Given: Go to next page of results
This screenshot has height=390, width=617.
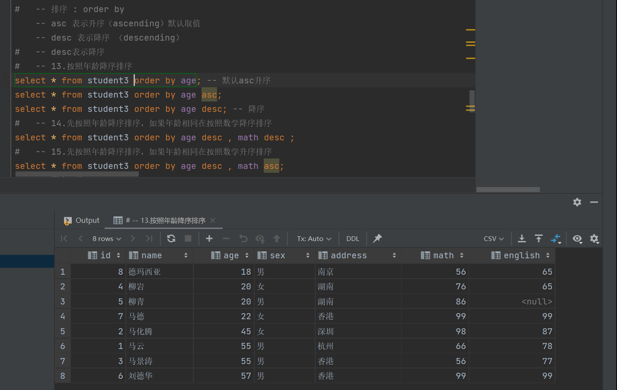Looking at the screenshot, I should pos(133,238).
